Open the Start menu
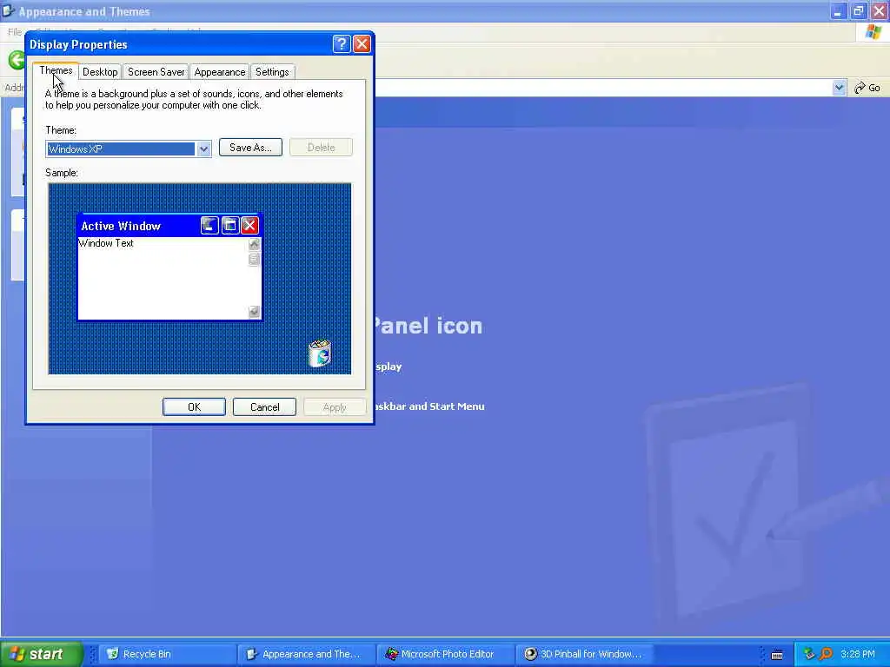The image size is (890, 667). coord(41,654)
